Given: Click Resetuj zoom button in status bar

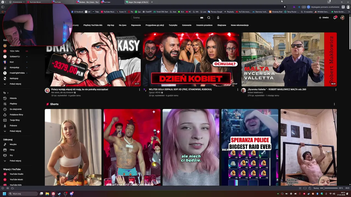Looking at the screenshot, I should 316,188.
